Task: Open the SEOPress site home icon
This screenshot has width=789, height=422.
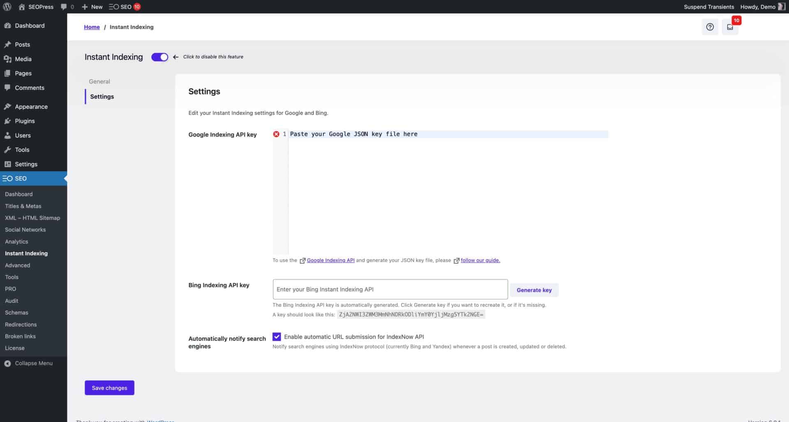Action: coord(22,7)
